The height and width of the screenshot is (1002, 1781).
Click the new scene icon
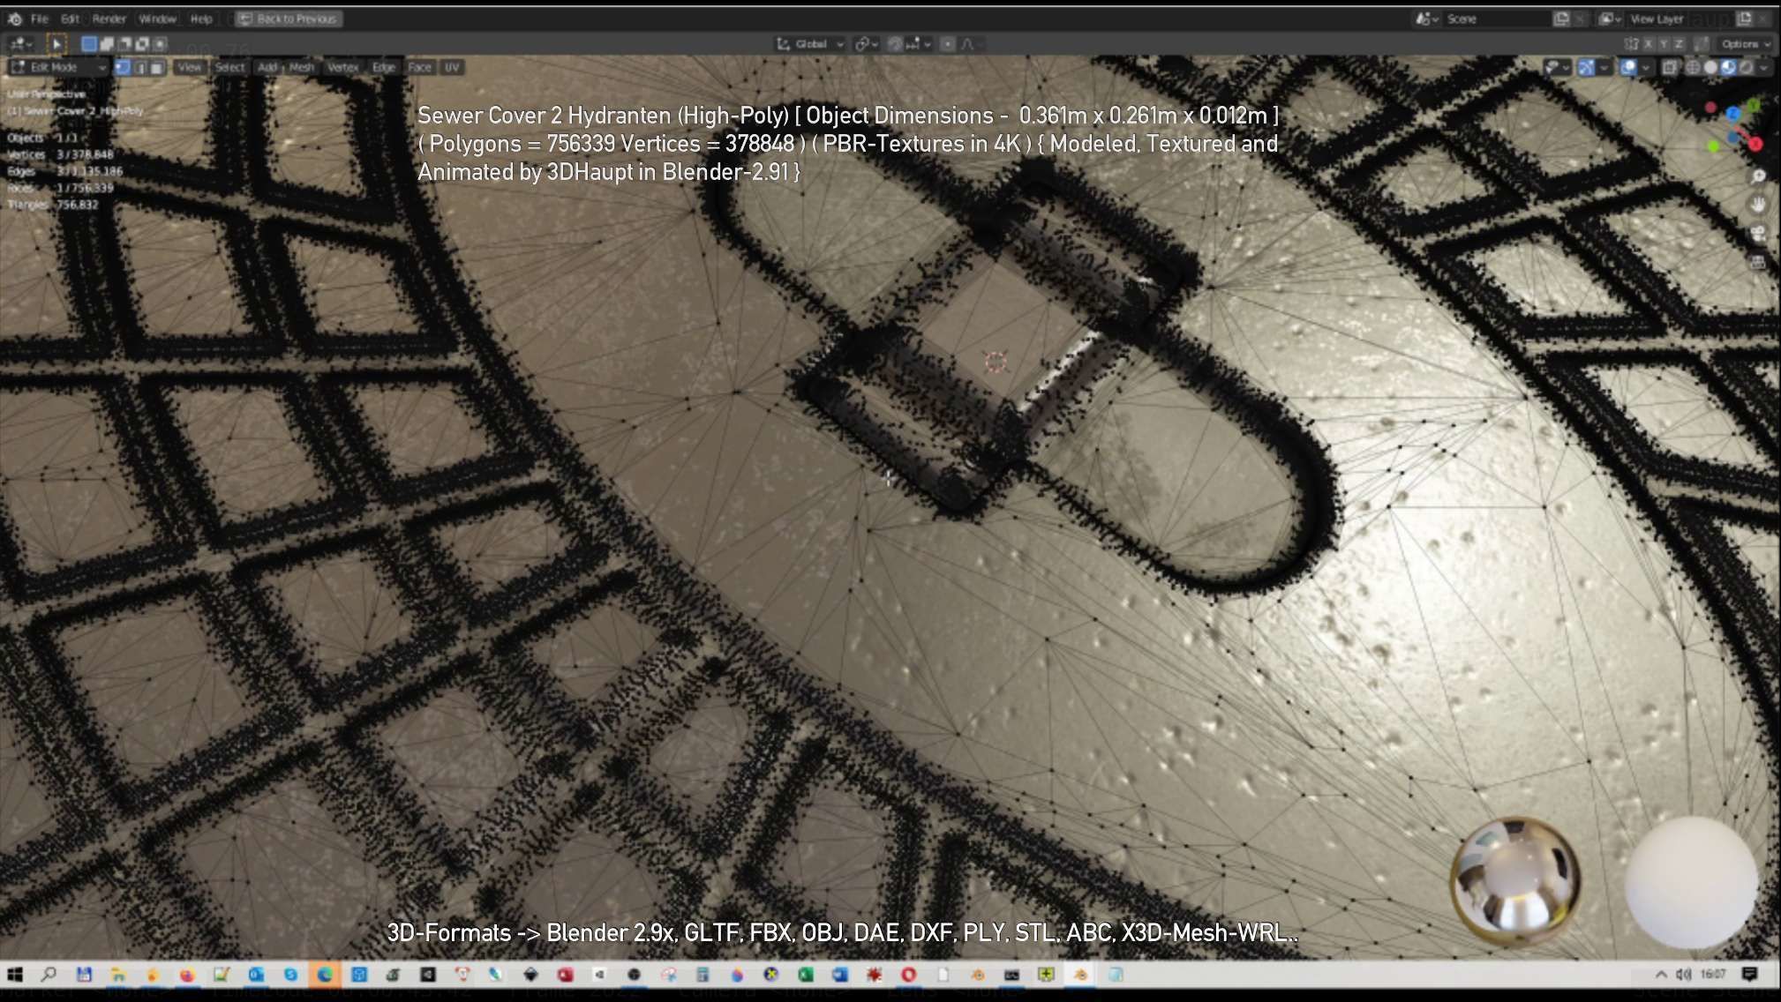(x=1560, y=19)
